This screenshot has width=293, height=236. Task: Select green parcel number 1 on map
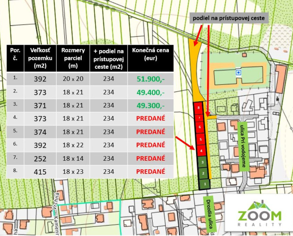point(205,184)
